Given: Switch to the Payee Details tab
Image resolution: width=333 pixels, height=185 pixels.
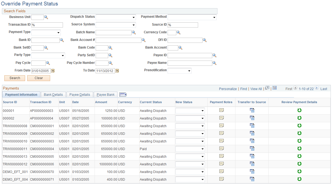Looking at the screenshot, I should 80,94.
